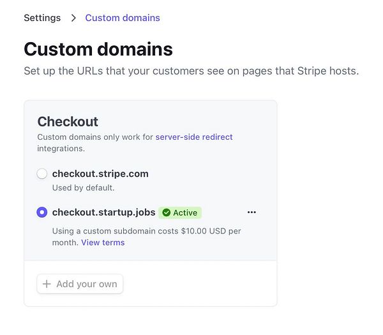Click the '$10.00 USD per month' cost text
This screenshot has height=335, width=383.
pos(147,237)
